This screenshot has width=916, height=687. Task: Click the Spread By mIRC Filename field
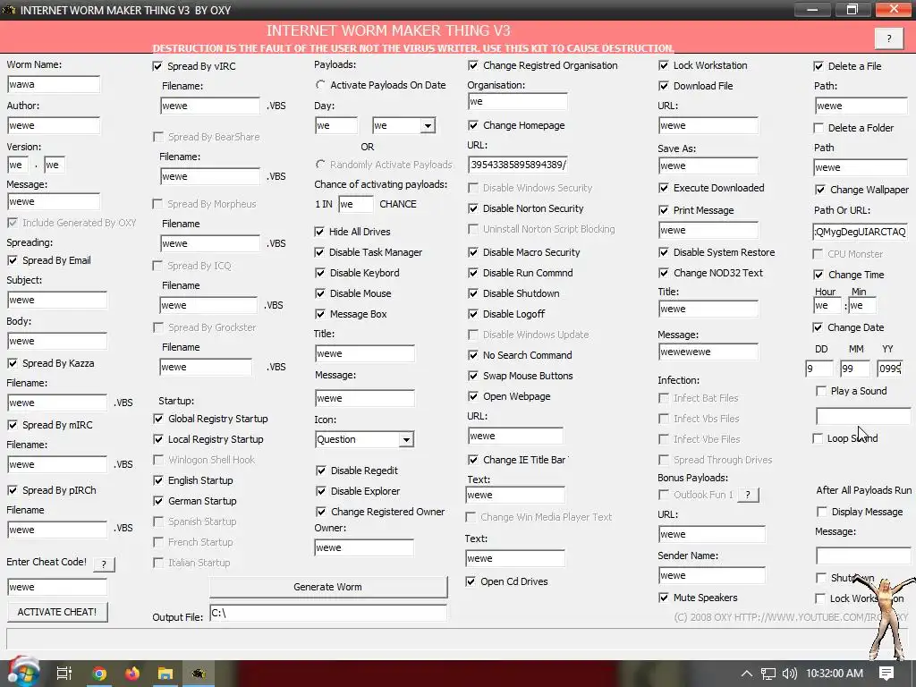(x=57, y=464)
